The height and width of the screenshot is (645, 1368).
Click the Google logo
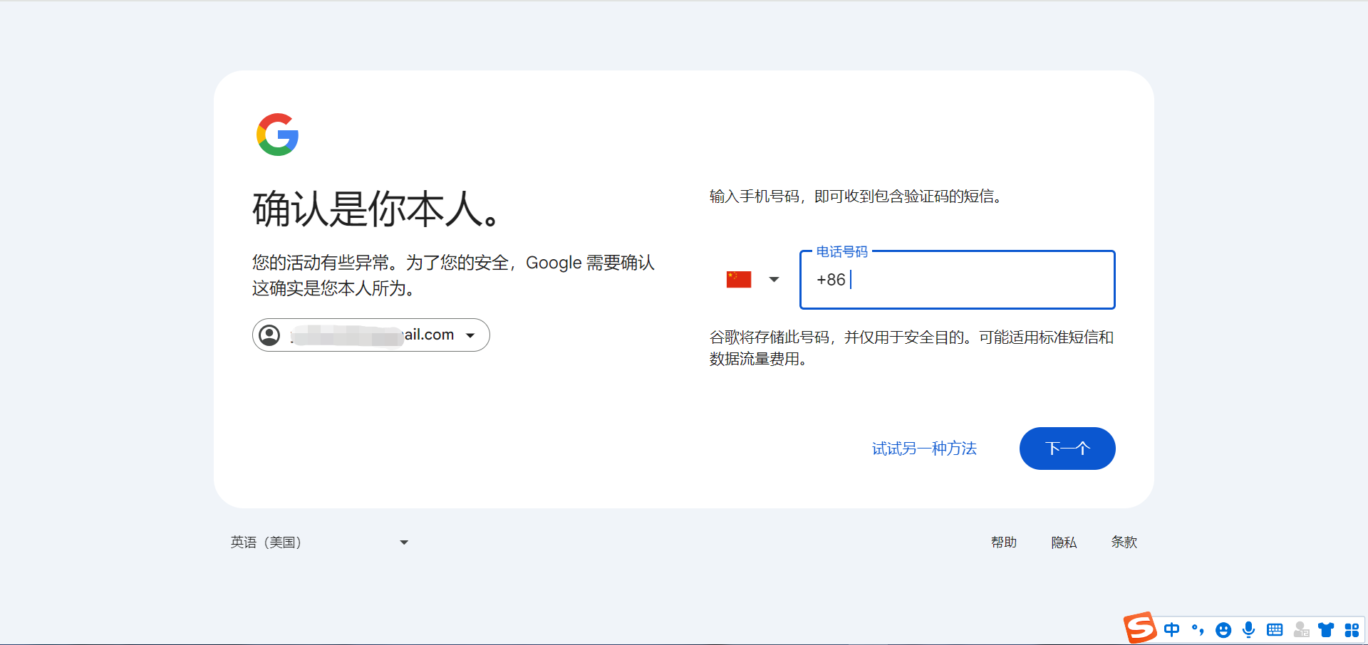point(277,135)
